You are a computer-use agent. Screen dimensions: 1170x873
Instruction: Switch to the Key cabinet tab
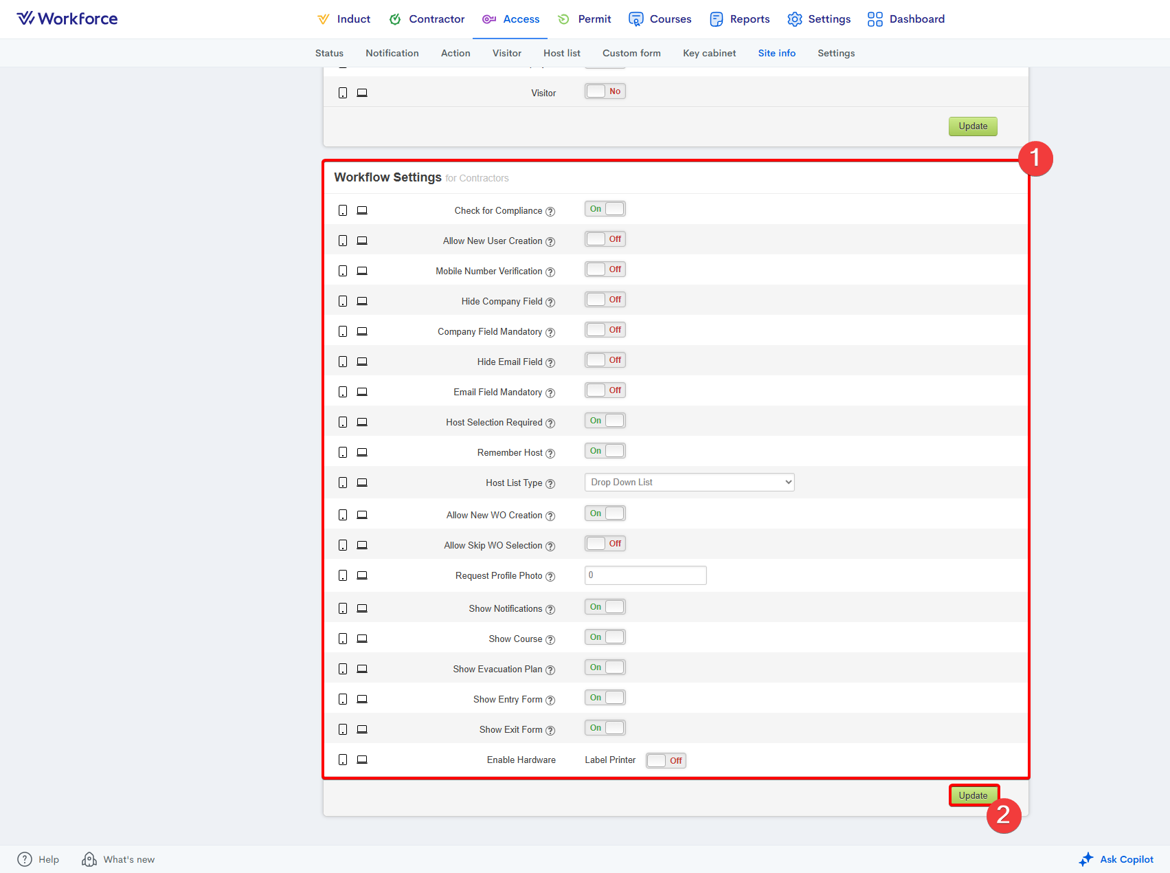point(709,53)
